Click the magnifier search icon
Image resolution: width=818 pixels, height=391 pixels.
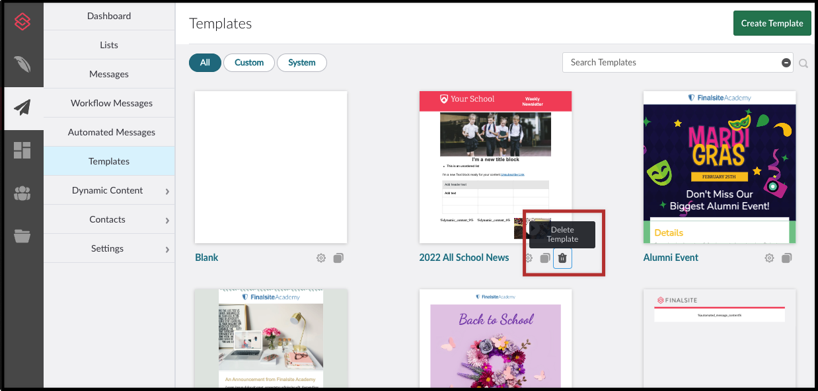[x=803, y=63]
